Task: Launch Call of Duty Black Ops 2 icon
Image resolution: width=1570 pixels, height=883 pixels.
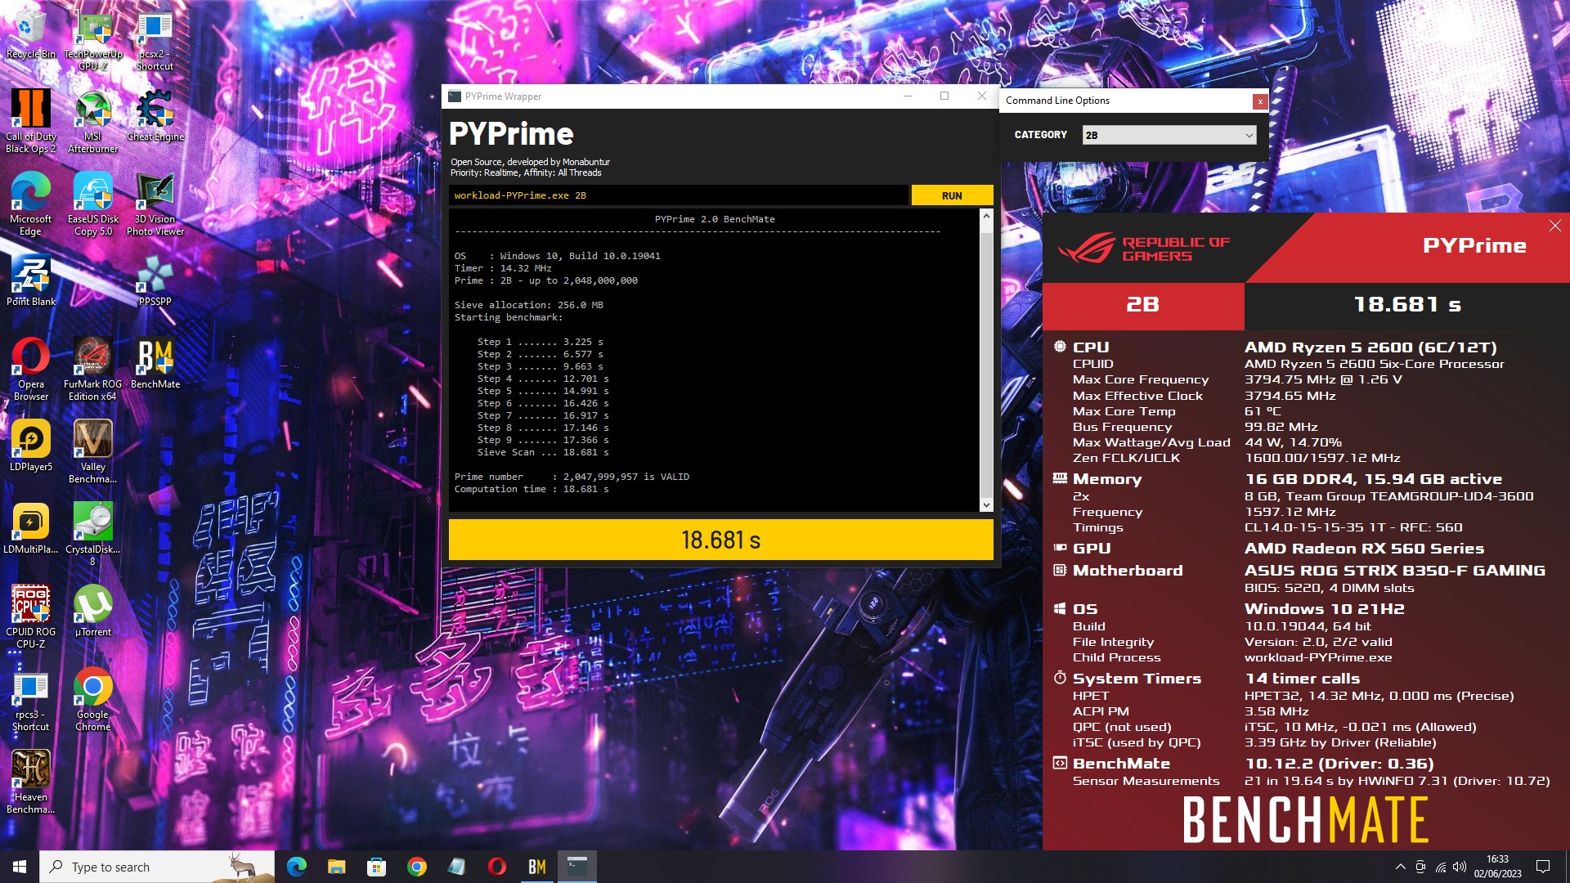Action: [x=30, y=121]
